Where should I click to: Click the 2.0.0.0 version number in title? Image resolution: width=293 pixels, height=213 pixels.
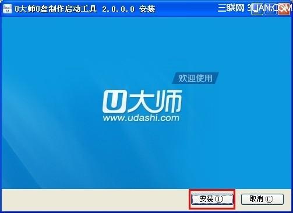(x=118, y=9)
